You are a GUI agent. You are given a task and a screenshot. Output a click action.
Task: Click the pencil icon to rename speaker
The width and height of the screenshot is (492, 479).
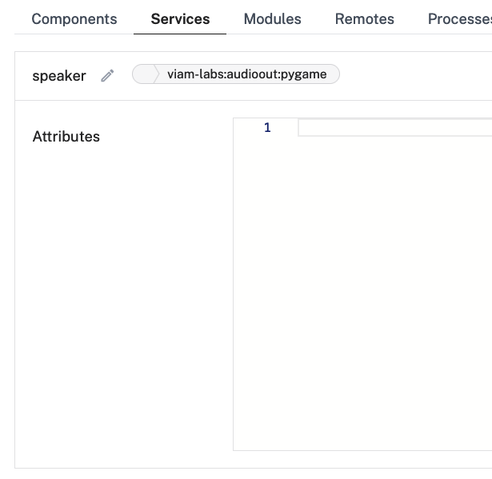(x=107, y=76)
